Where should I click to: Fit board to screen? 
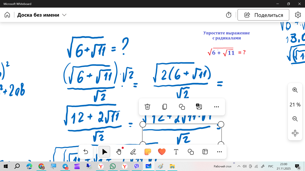(x=295, y=133)
